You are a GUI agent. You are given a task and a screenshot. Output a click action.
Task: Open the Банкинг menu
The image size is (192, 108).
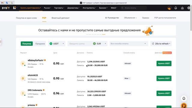click(103, 8)
